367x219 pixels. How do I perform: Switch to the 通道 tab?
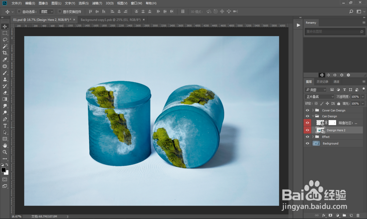pos(336,82)
